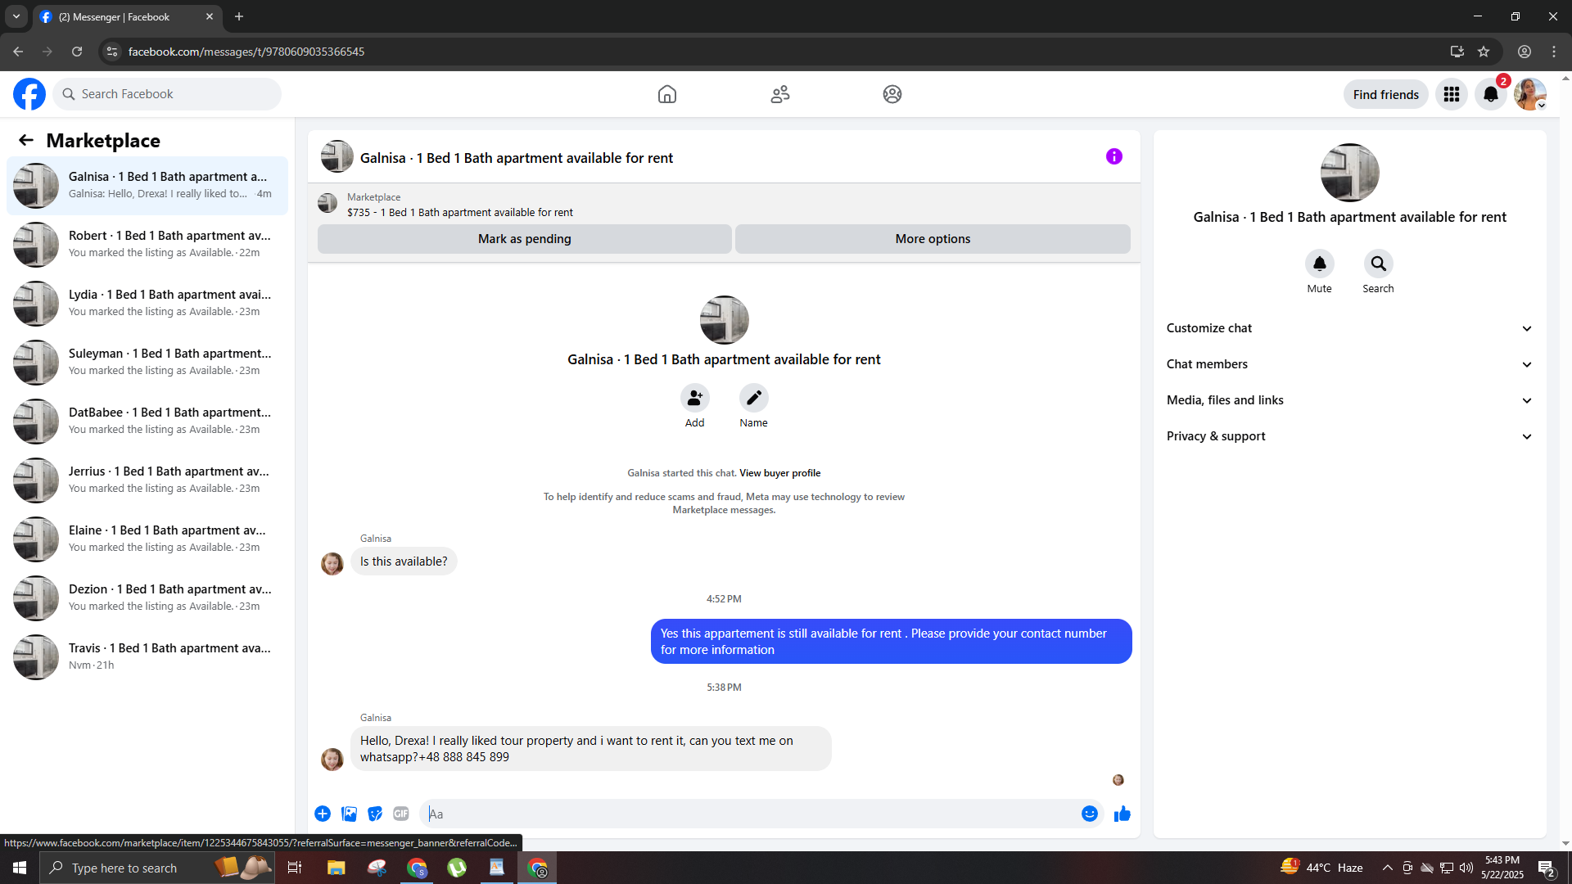Click Galnisa avatar beside latest message

coord(332,760)
